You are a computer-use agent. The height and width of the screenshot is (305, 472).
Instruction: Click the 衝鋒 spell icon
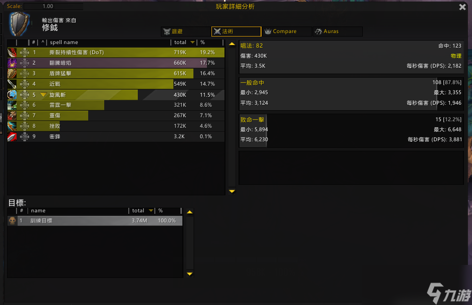coord(12,137)
